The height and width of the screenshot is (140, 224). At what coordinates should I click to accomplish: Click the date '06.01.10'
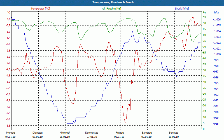tap(65, 137)
